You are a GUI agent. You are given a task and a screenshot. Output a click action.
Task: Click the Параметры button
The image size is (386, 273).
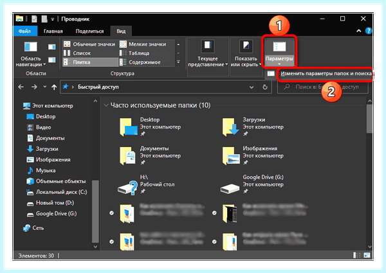(279, 52)
